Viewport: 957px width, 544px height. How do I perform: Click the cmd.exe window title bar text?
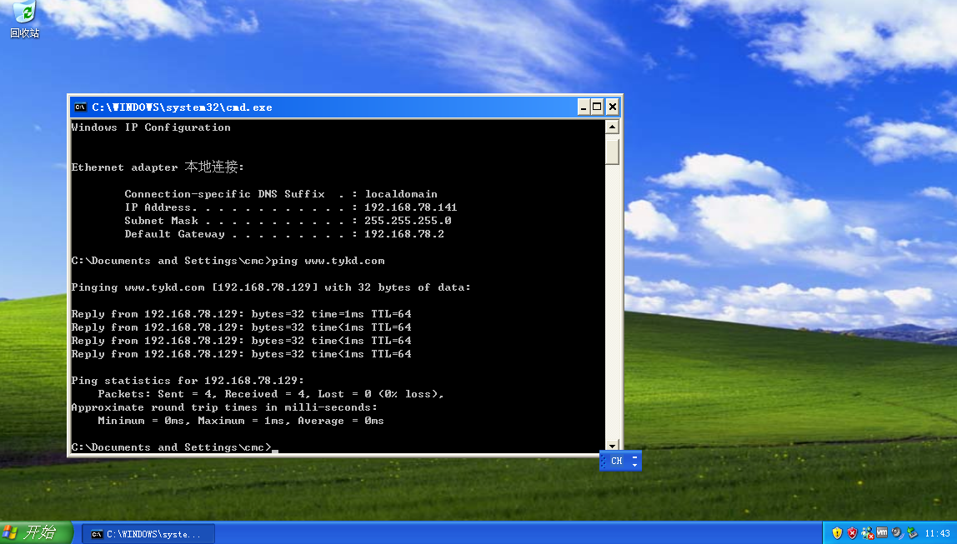tap(182, 107)
